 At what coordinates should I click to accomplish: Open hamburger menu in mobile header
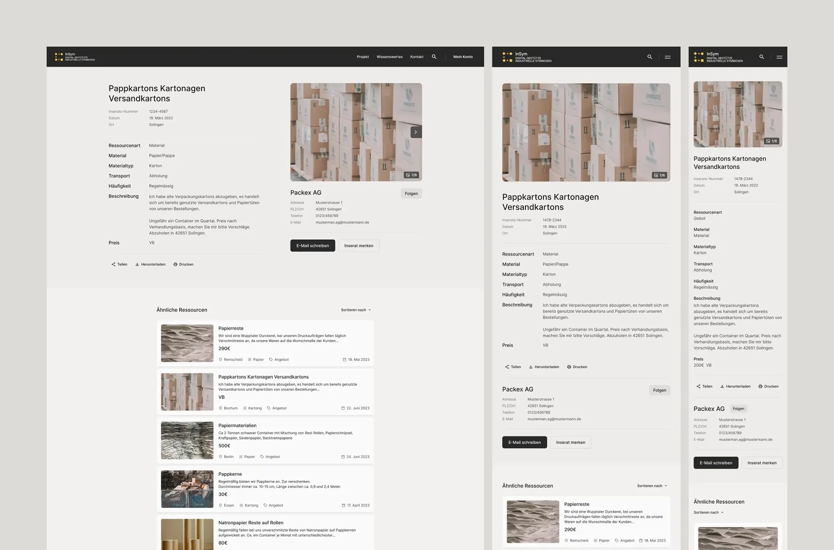pos(779,57)
